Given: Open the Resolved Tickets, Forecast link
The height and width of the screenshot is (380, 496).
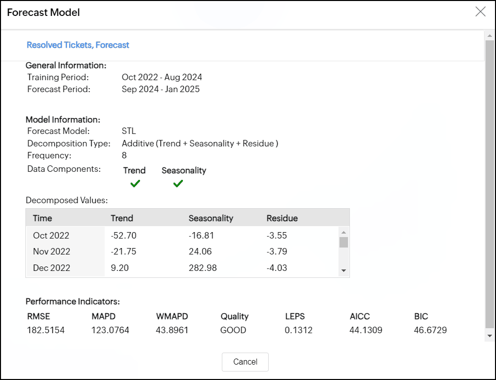Looking at the screenshot, I should click(x=78, y=45).
